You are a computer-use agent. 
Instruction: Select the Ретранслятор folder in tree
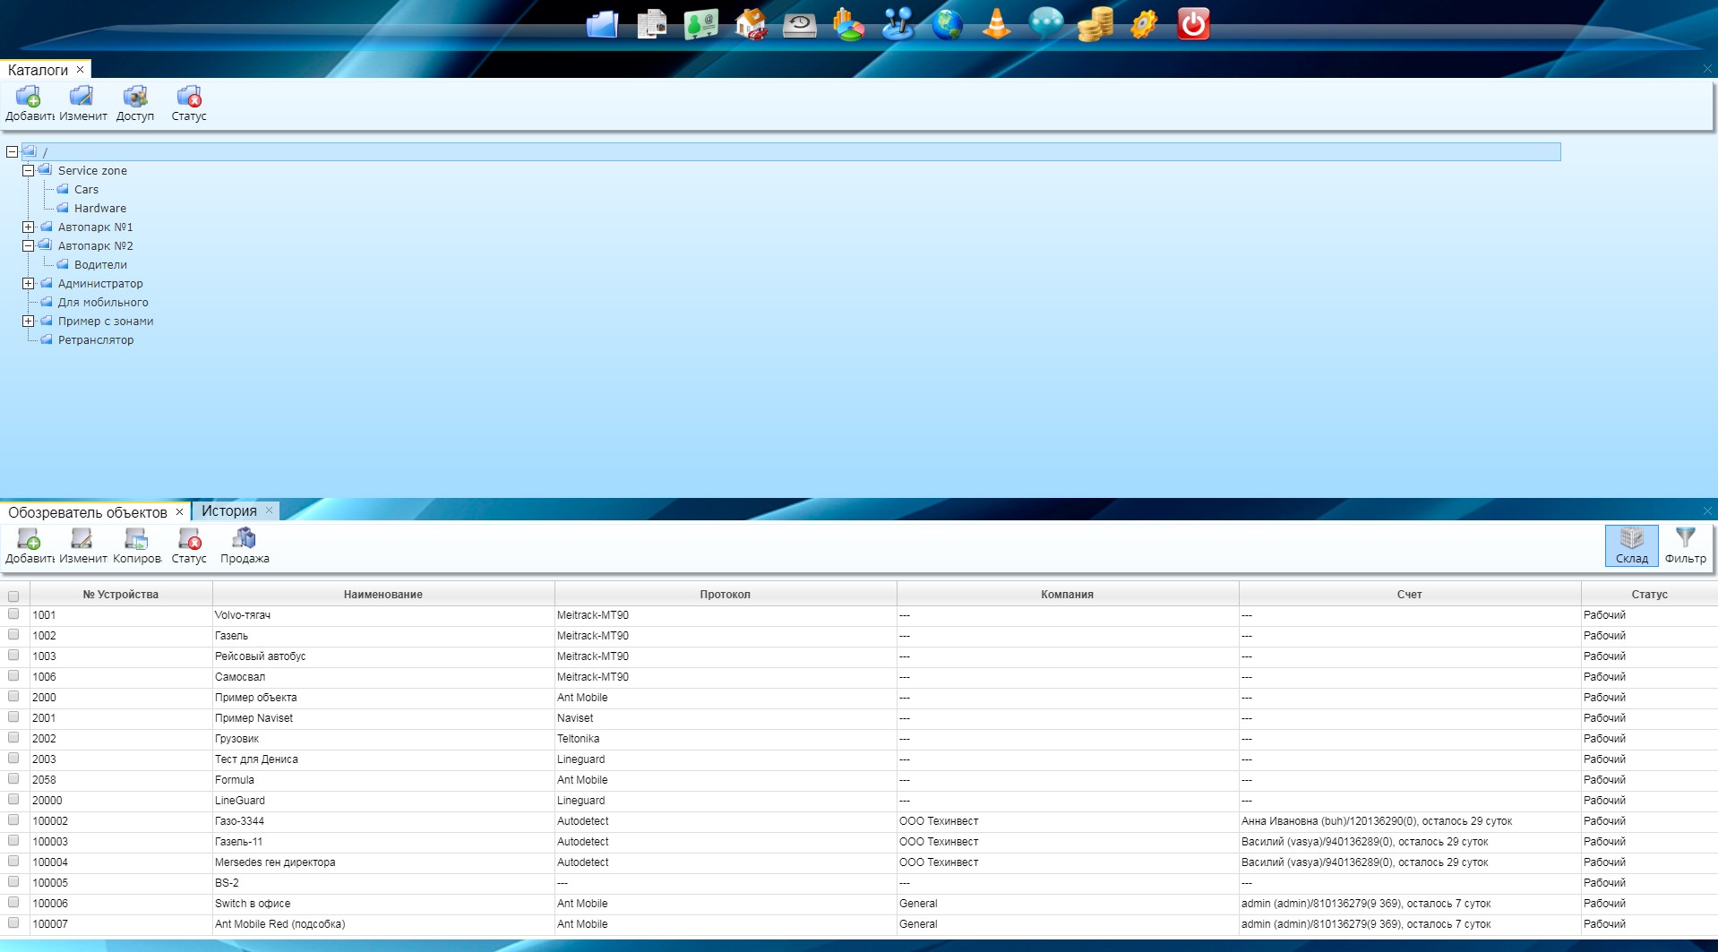click(96, 340)
